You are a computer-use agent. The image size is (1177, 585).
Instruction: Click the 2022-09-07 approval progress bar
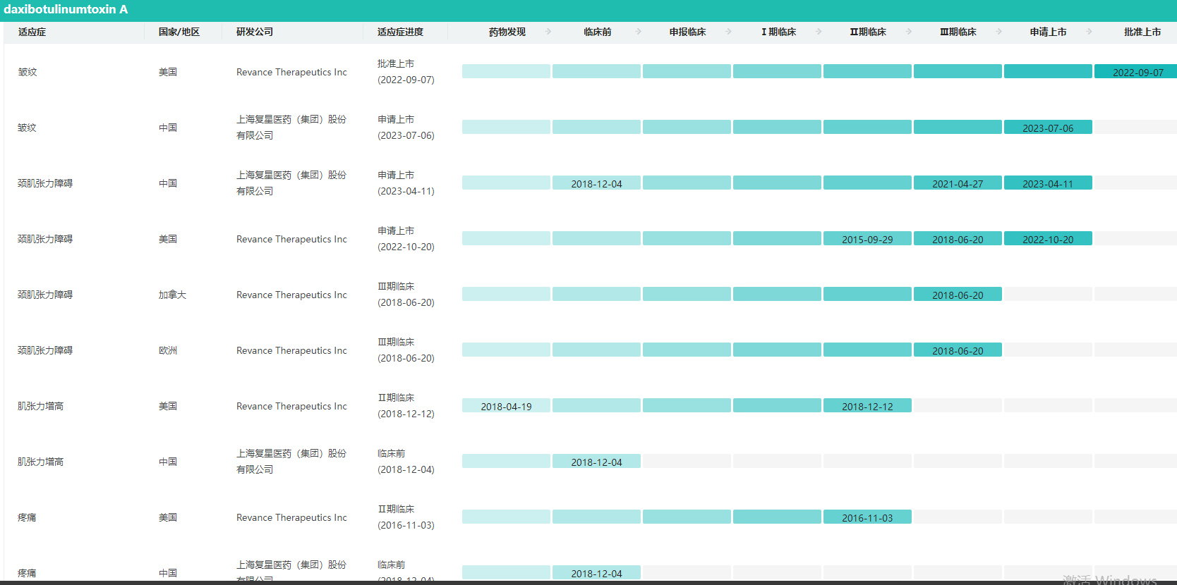pos(1137,72)
